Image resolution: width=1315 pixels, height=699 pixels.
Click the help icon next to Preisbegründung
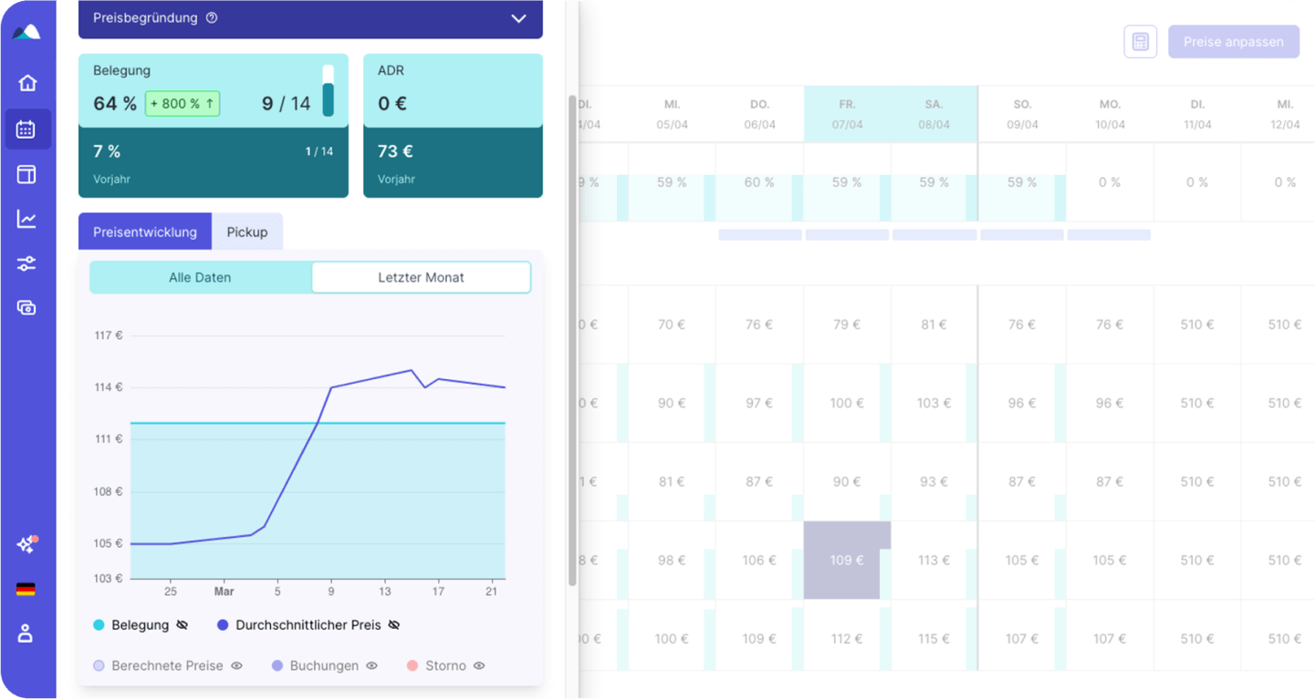pos(212,17)
